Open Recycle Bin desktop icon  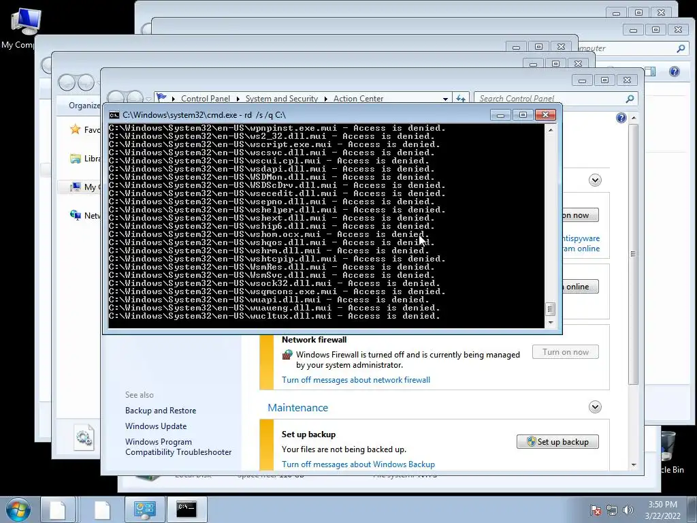tap(669, 453)
